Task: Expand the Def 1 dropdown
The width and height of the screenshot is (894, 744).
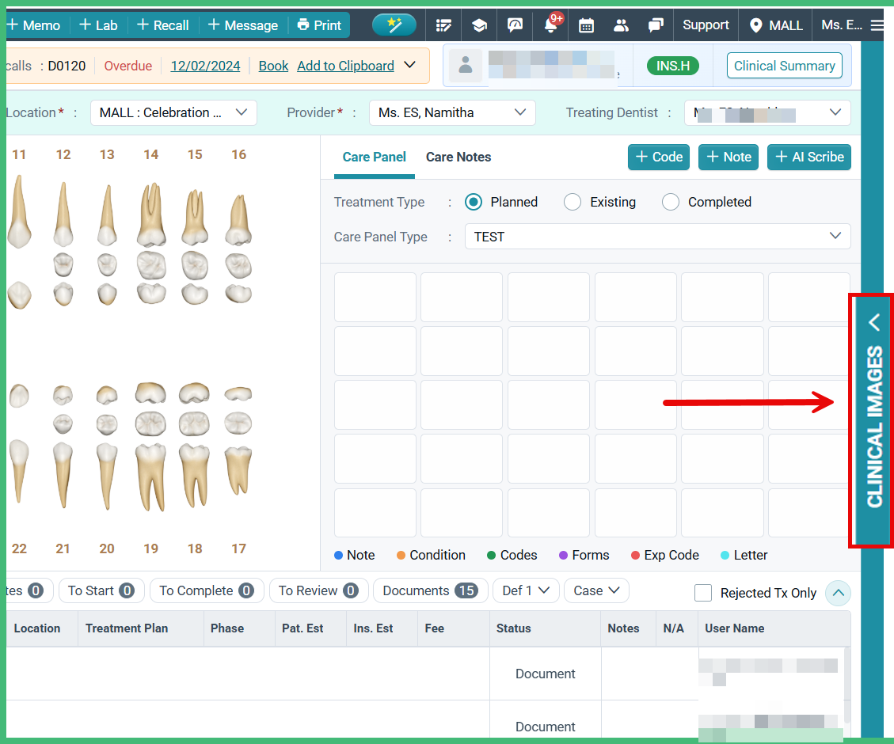Action: (x=526, y=590)
